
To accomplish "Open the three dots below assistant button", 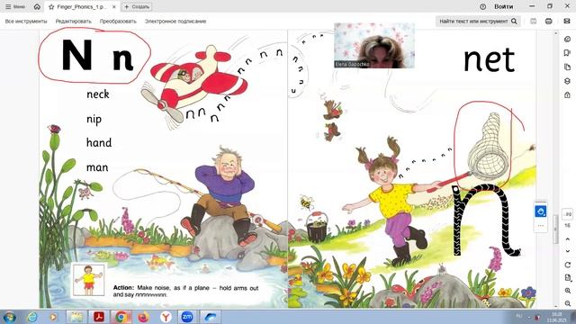I will [x=540, y=226].
